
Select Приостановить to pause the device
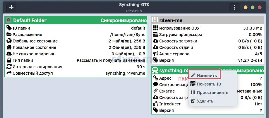(x=212, y=93)
